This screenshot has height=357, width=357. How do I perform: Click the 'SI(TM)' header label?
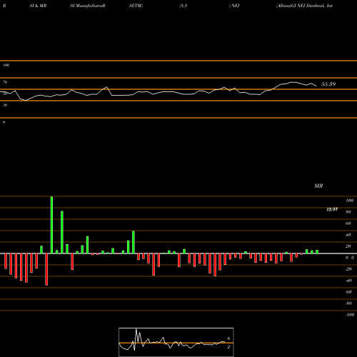coord(136,6)
